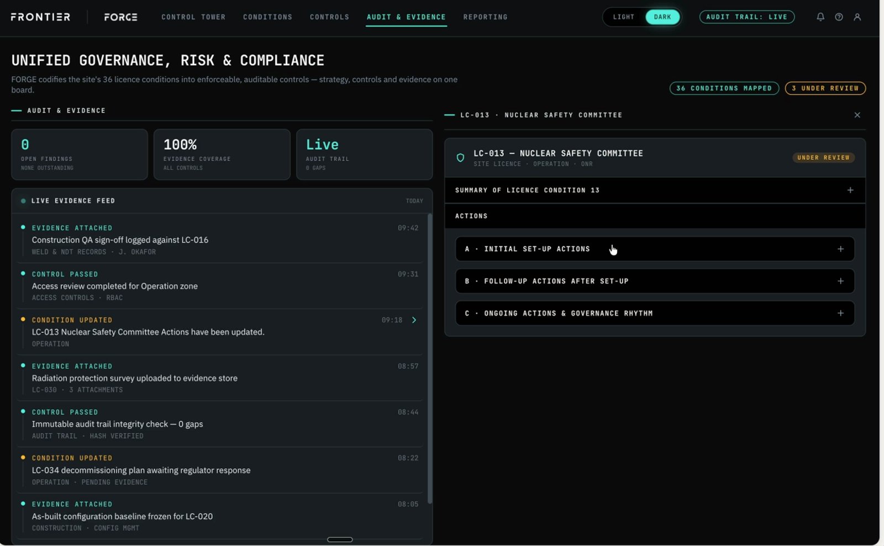This screenshot has width=884, height=546.
Task: Open the Live Audit Trail card
Action: point(365,155)
